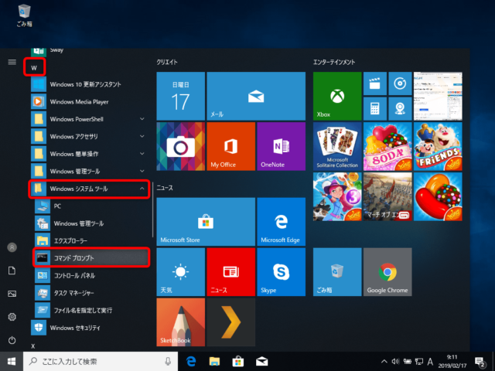The width and height of the screenshot is (495, 371).
Task: Open the Recycle Bin tile in Start
Action: (x=337, y=272)
